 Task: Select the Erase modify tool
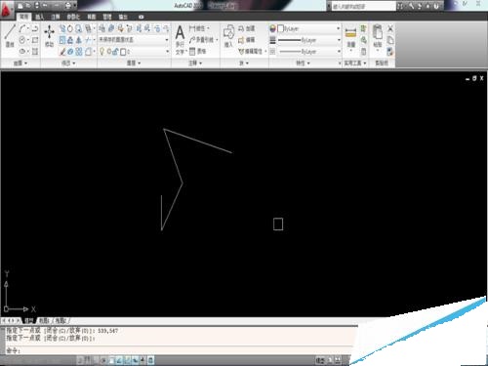pyautogui.click(x=62, y=52)
